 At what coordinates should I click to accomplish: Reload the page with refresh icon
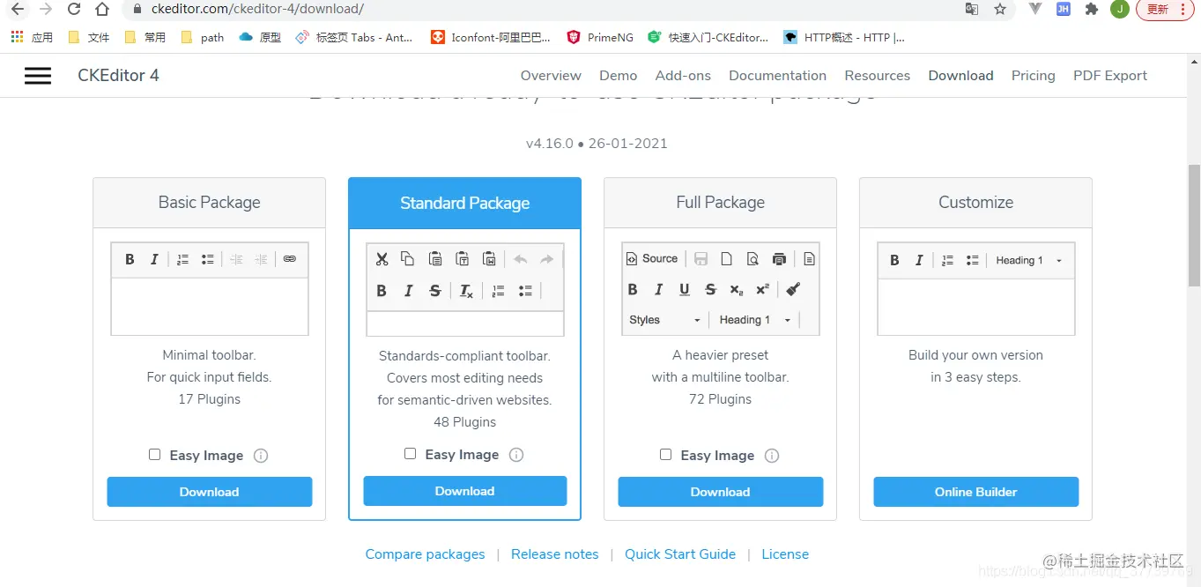point(74,9)
